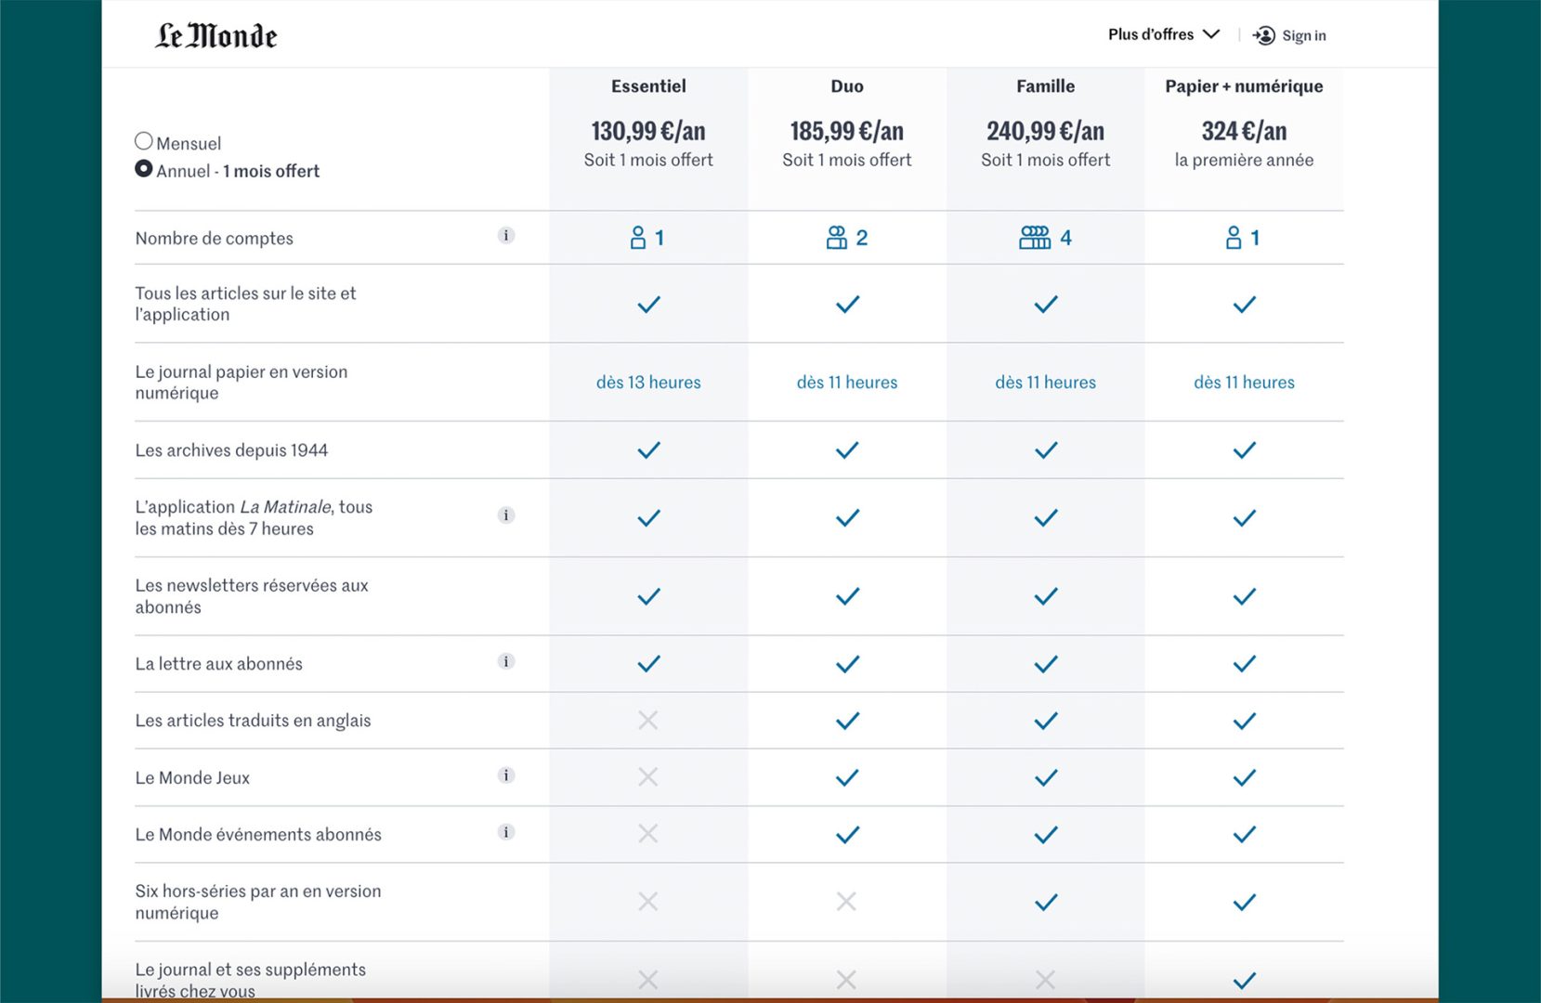Click "dès 13 heures" under Essentiel
1541x1003 pixels.
(648, 383)
